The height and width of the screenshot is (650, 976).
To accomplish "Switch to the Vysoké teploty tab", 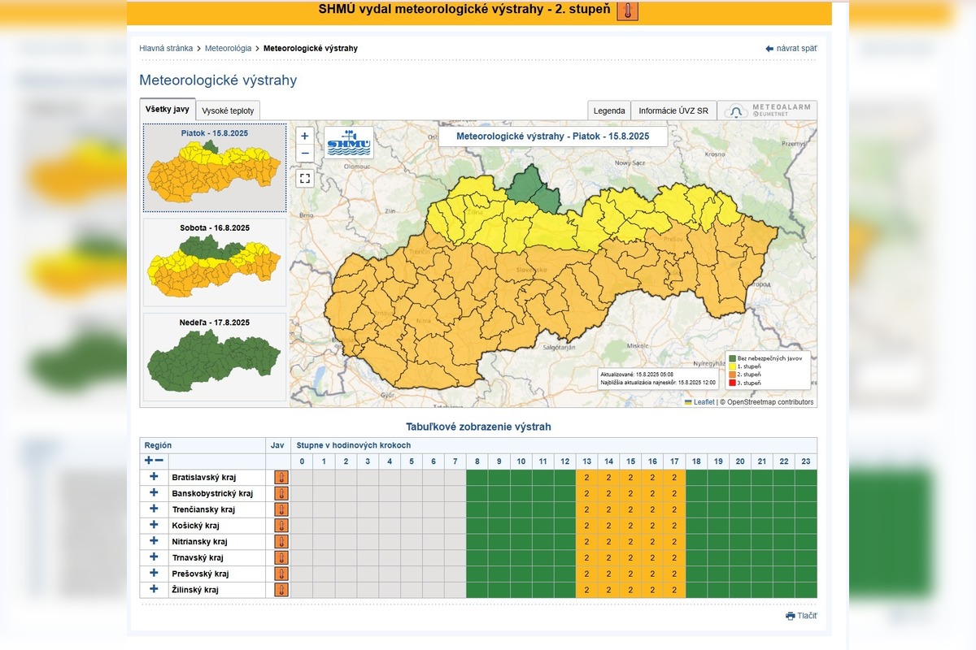I will tap(228, 111).
